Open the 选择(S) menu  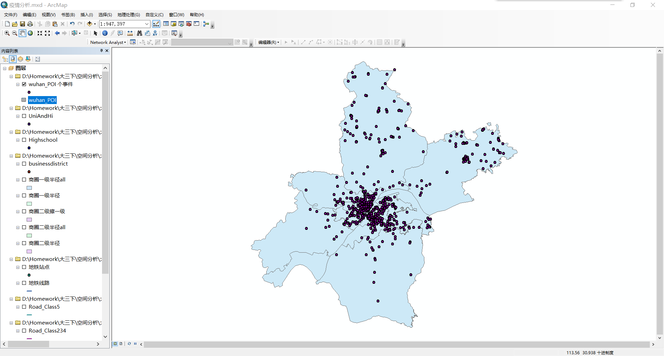[x=105, y=15]
